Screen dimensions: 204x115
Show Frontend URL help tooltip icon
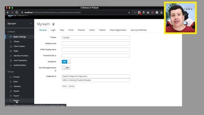55,56
